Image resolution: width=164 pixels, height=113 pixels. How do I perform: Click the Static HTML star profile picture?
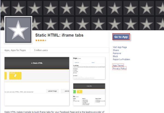(x=18, y=30)
